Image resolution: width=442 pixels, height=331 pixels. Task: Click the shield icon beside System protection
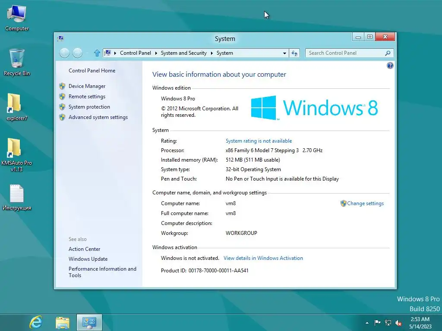pyautogui.click(x=62, y=107)
